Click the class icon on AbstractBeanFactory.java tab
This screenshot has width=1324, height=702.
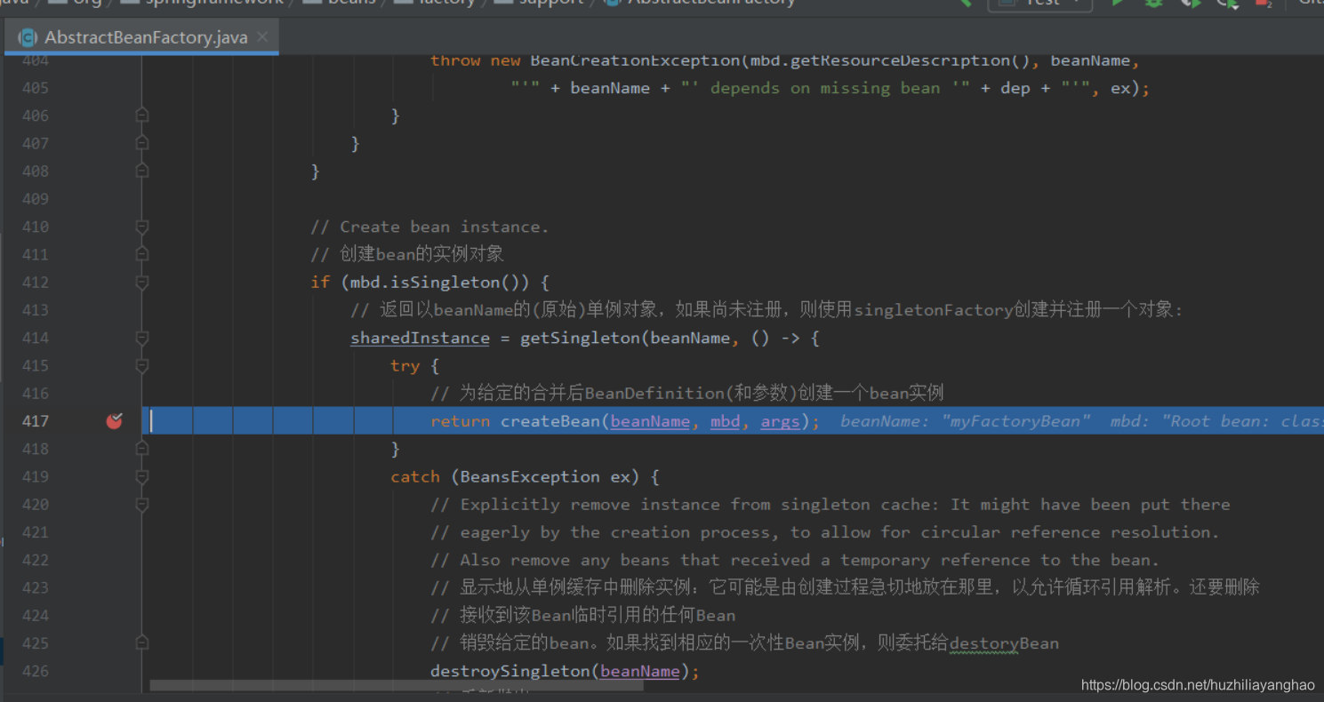pyautogui.click(x=28, y=37)
